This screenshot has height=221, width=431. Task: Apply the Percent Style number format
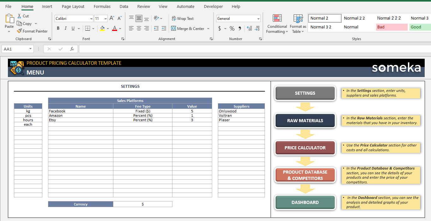click(232, 28)
